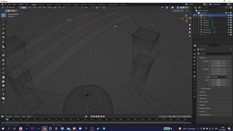Switch to the Modeling workspace tab
The width and height of the screenshot is (233, 131).
(x=41, y=5)
